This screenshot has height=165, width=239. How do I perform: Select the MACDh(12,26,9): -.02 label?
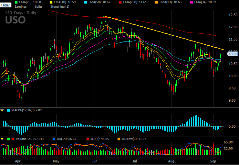(26, 110)
